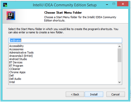Click the IntelliJ IDEA logo in header
Image resolution: width=131 pixels, height=102 pixels.
point(11,16)
